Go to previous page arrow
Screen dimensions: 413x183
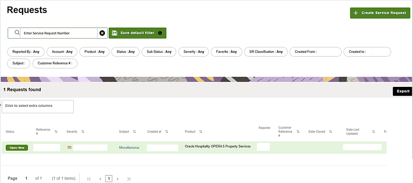tap(100, 179)
